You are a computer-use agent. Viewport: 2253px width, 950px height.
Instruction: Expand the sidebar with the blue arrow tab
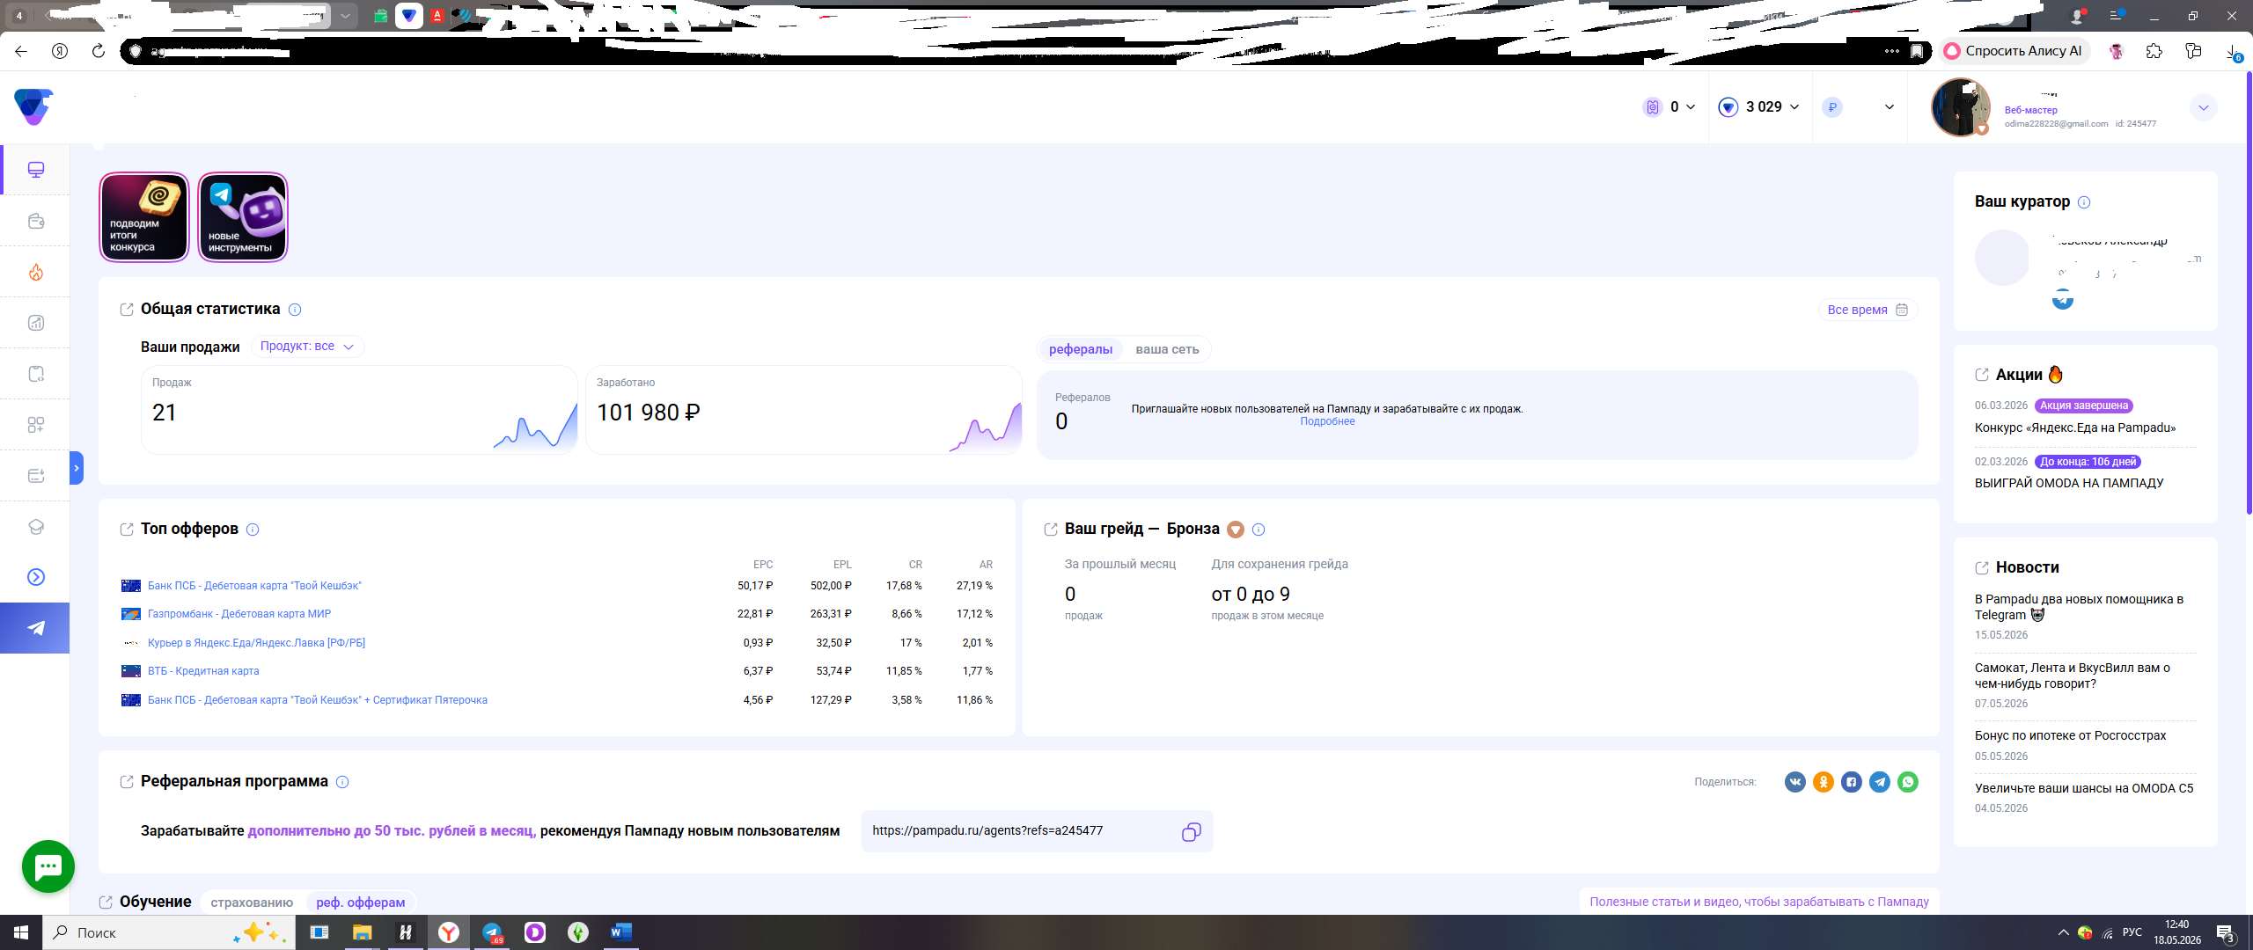tap(77, 468)
